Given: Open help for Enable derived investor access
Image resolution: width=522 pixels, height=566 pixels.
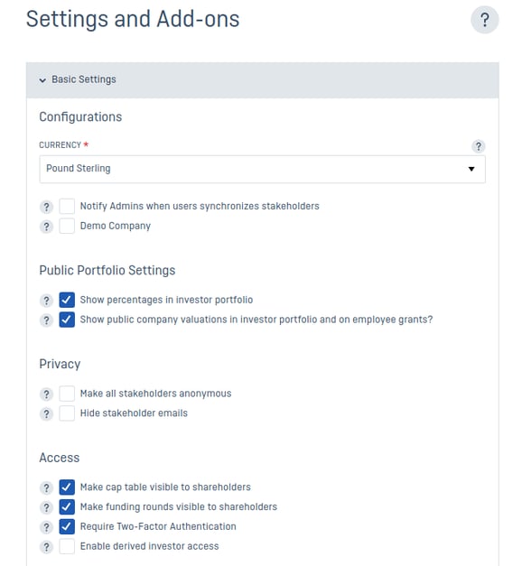Looking at the screenshot, I should tap(46, 547).
